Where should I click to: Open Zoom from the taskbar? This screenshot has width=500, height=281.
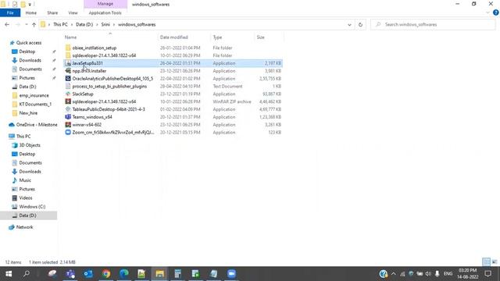231,274
